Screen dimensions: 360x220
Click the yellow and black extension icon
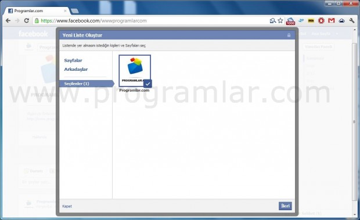pos(311,21)
